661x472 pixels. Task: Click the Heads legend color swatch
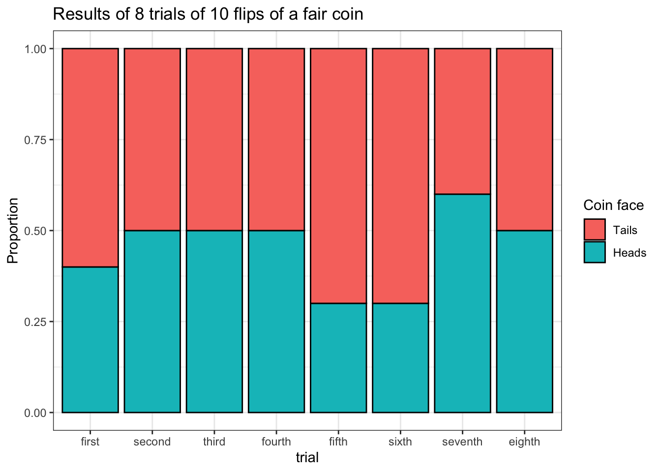point(595,252)
